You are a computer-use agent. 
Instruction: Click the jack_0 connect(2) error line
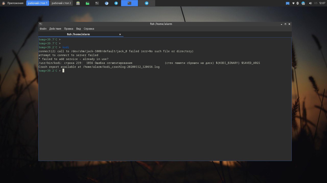coord(116,51)
